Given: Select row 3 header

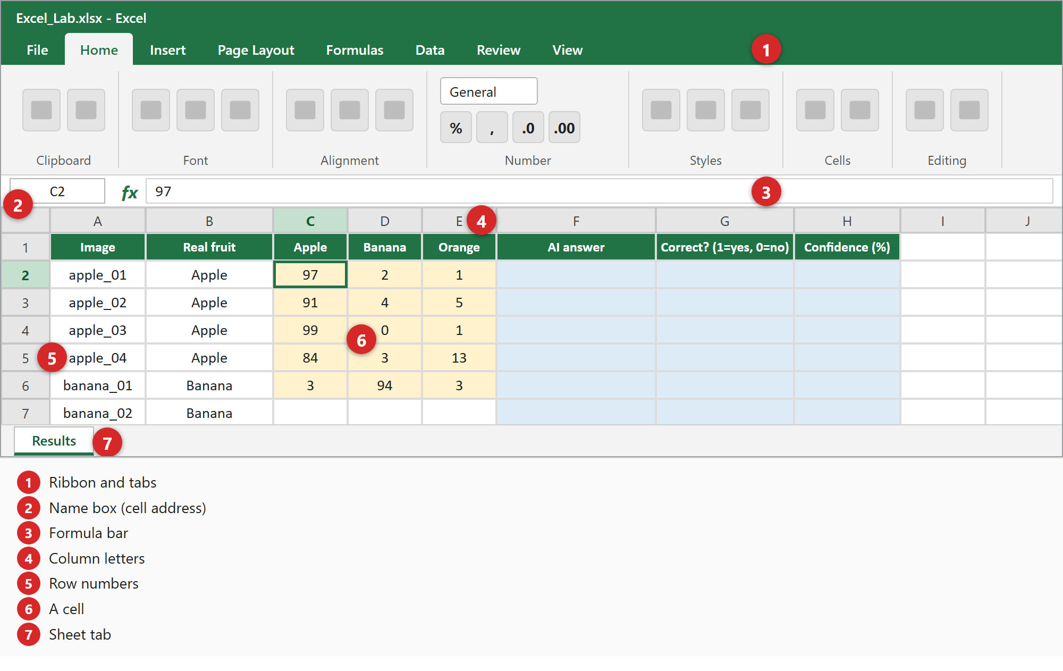Looking at the screenshot, I should 26,303.
